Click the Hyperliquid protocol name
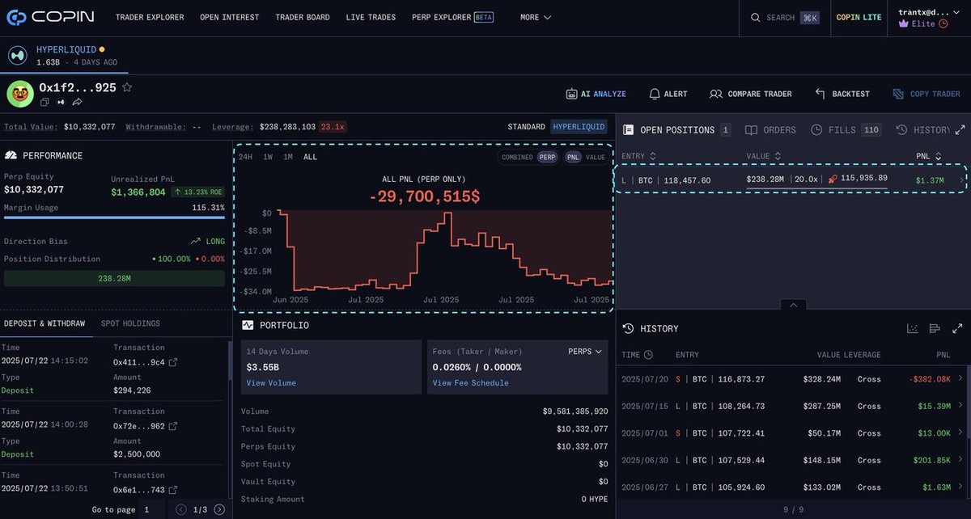 click(66, 49)
